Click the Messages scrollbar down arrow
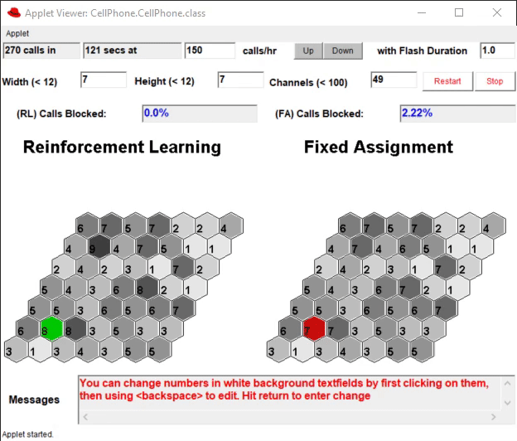The image size is (517, 441). pos(508,402)
